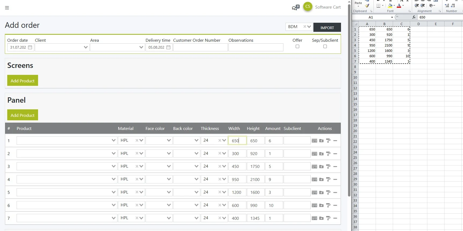Screen dimensions: 463x231
Task: Open Thickness 24 dropdown in row 5
Action: tap(224, 192)
